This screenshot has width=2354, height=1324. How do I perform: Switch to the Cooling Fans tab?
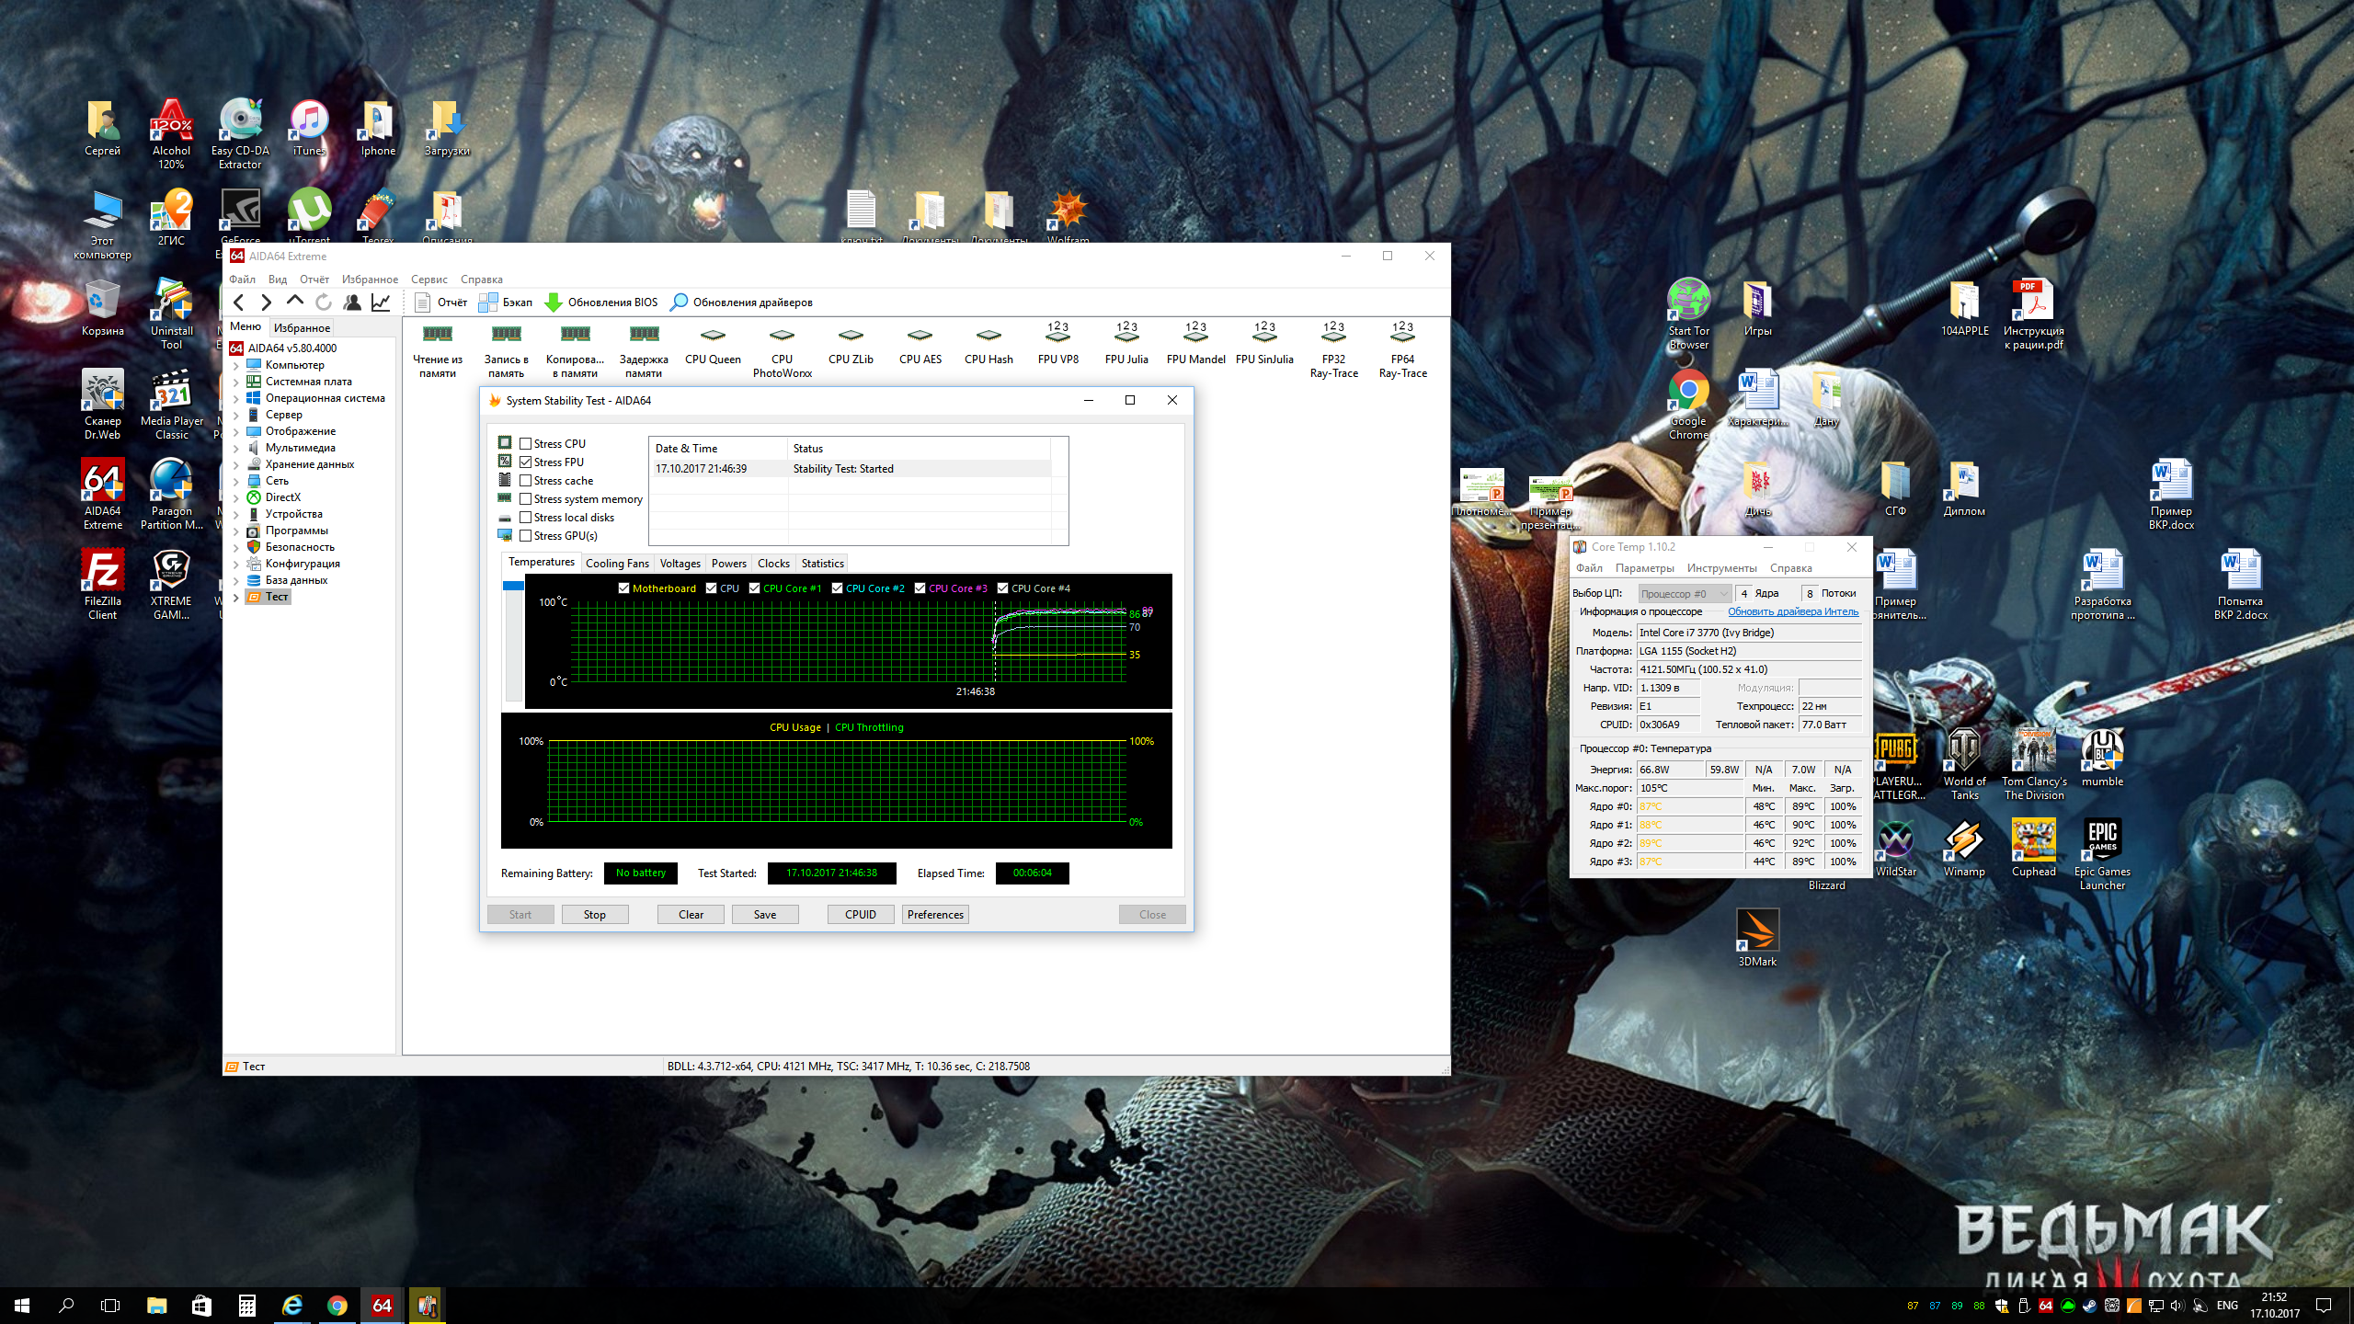tap(617, 564)
